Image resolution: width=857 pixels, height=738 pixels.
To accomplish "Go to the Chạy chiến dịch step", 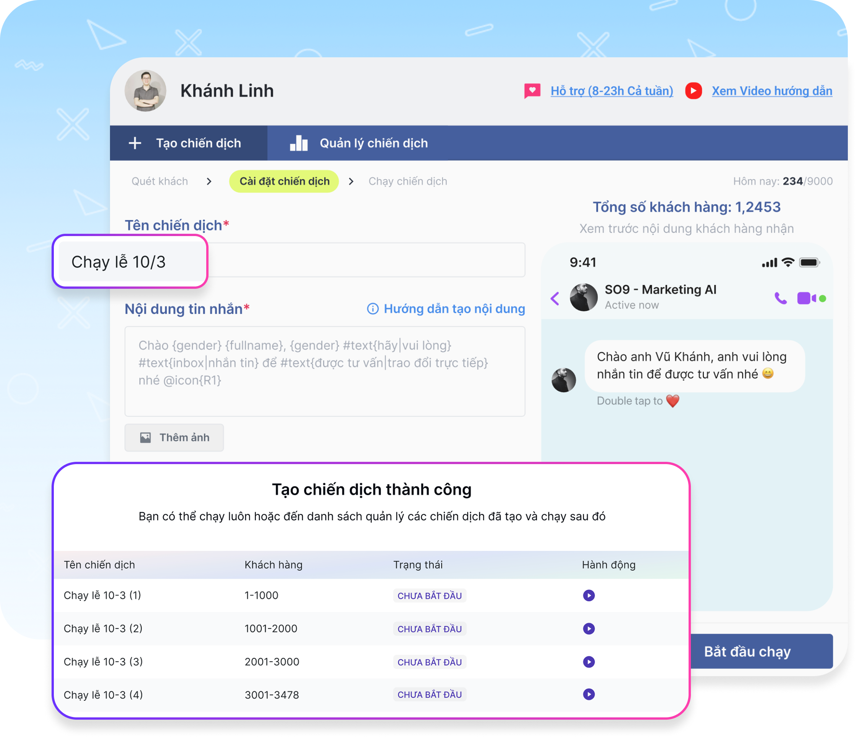I will pos(408,181).
